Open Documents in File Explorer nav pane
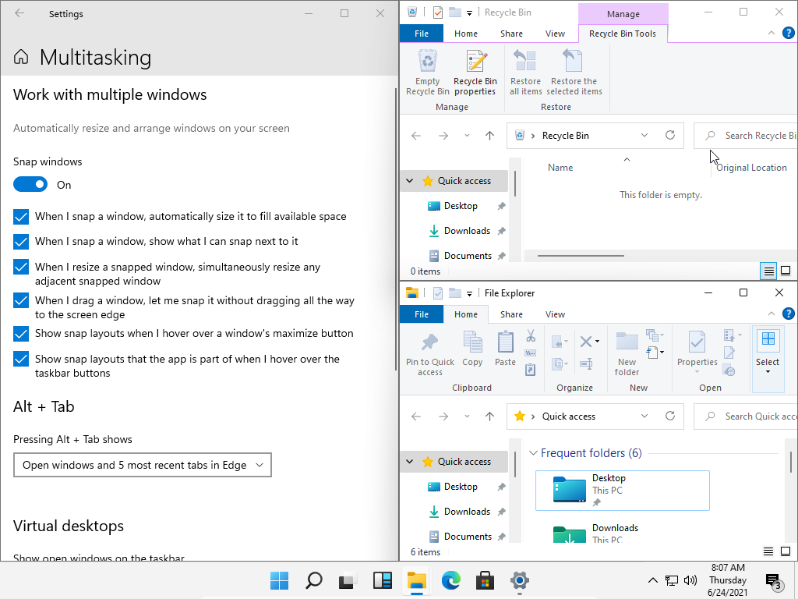This screenshot has width=798, height=599. tap(461, 537)
